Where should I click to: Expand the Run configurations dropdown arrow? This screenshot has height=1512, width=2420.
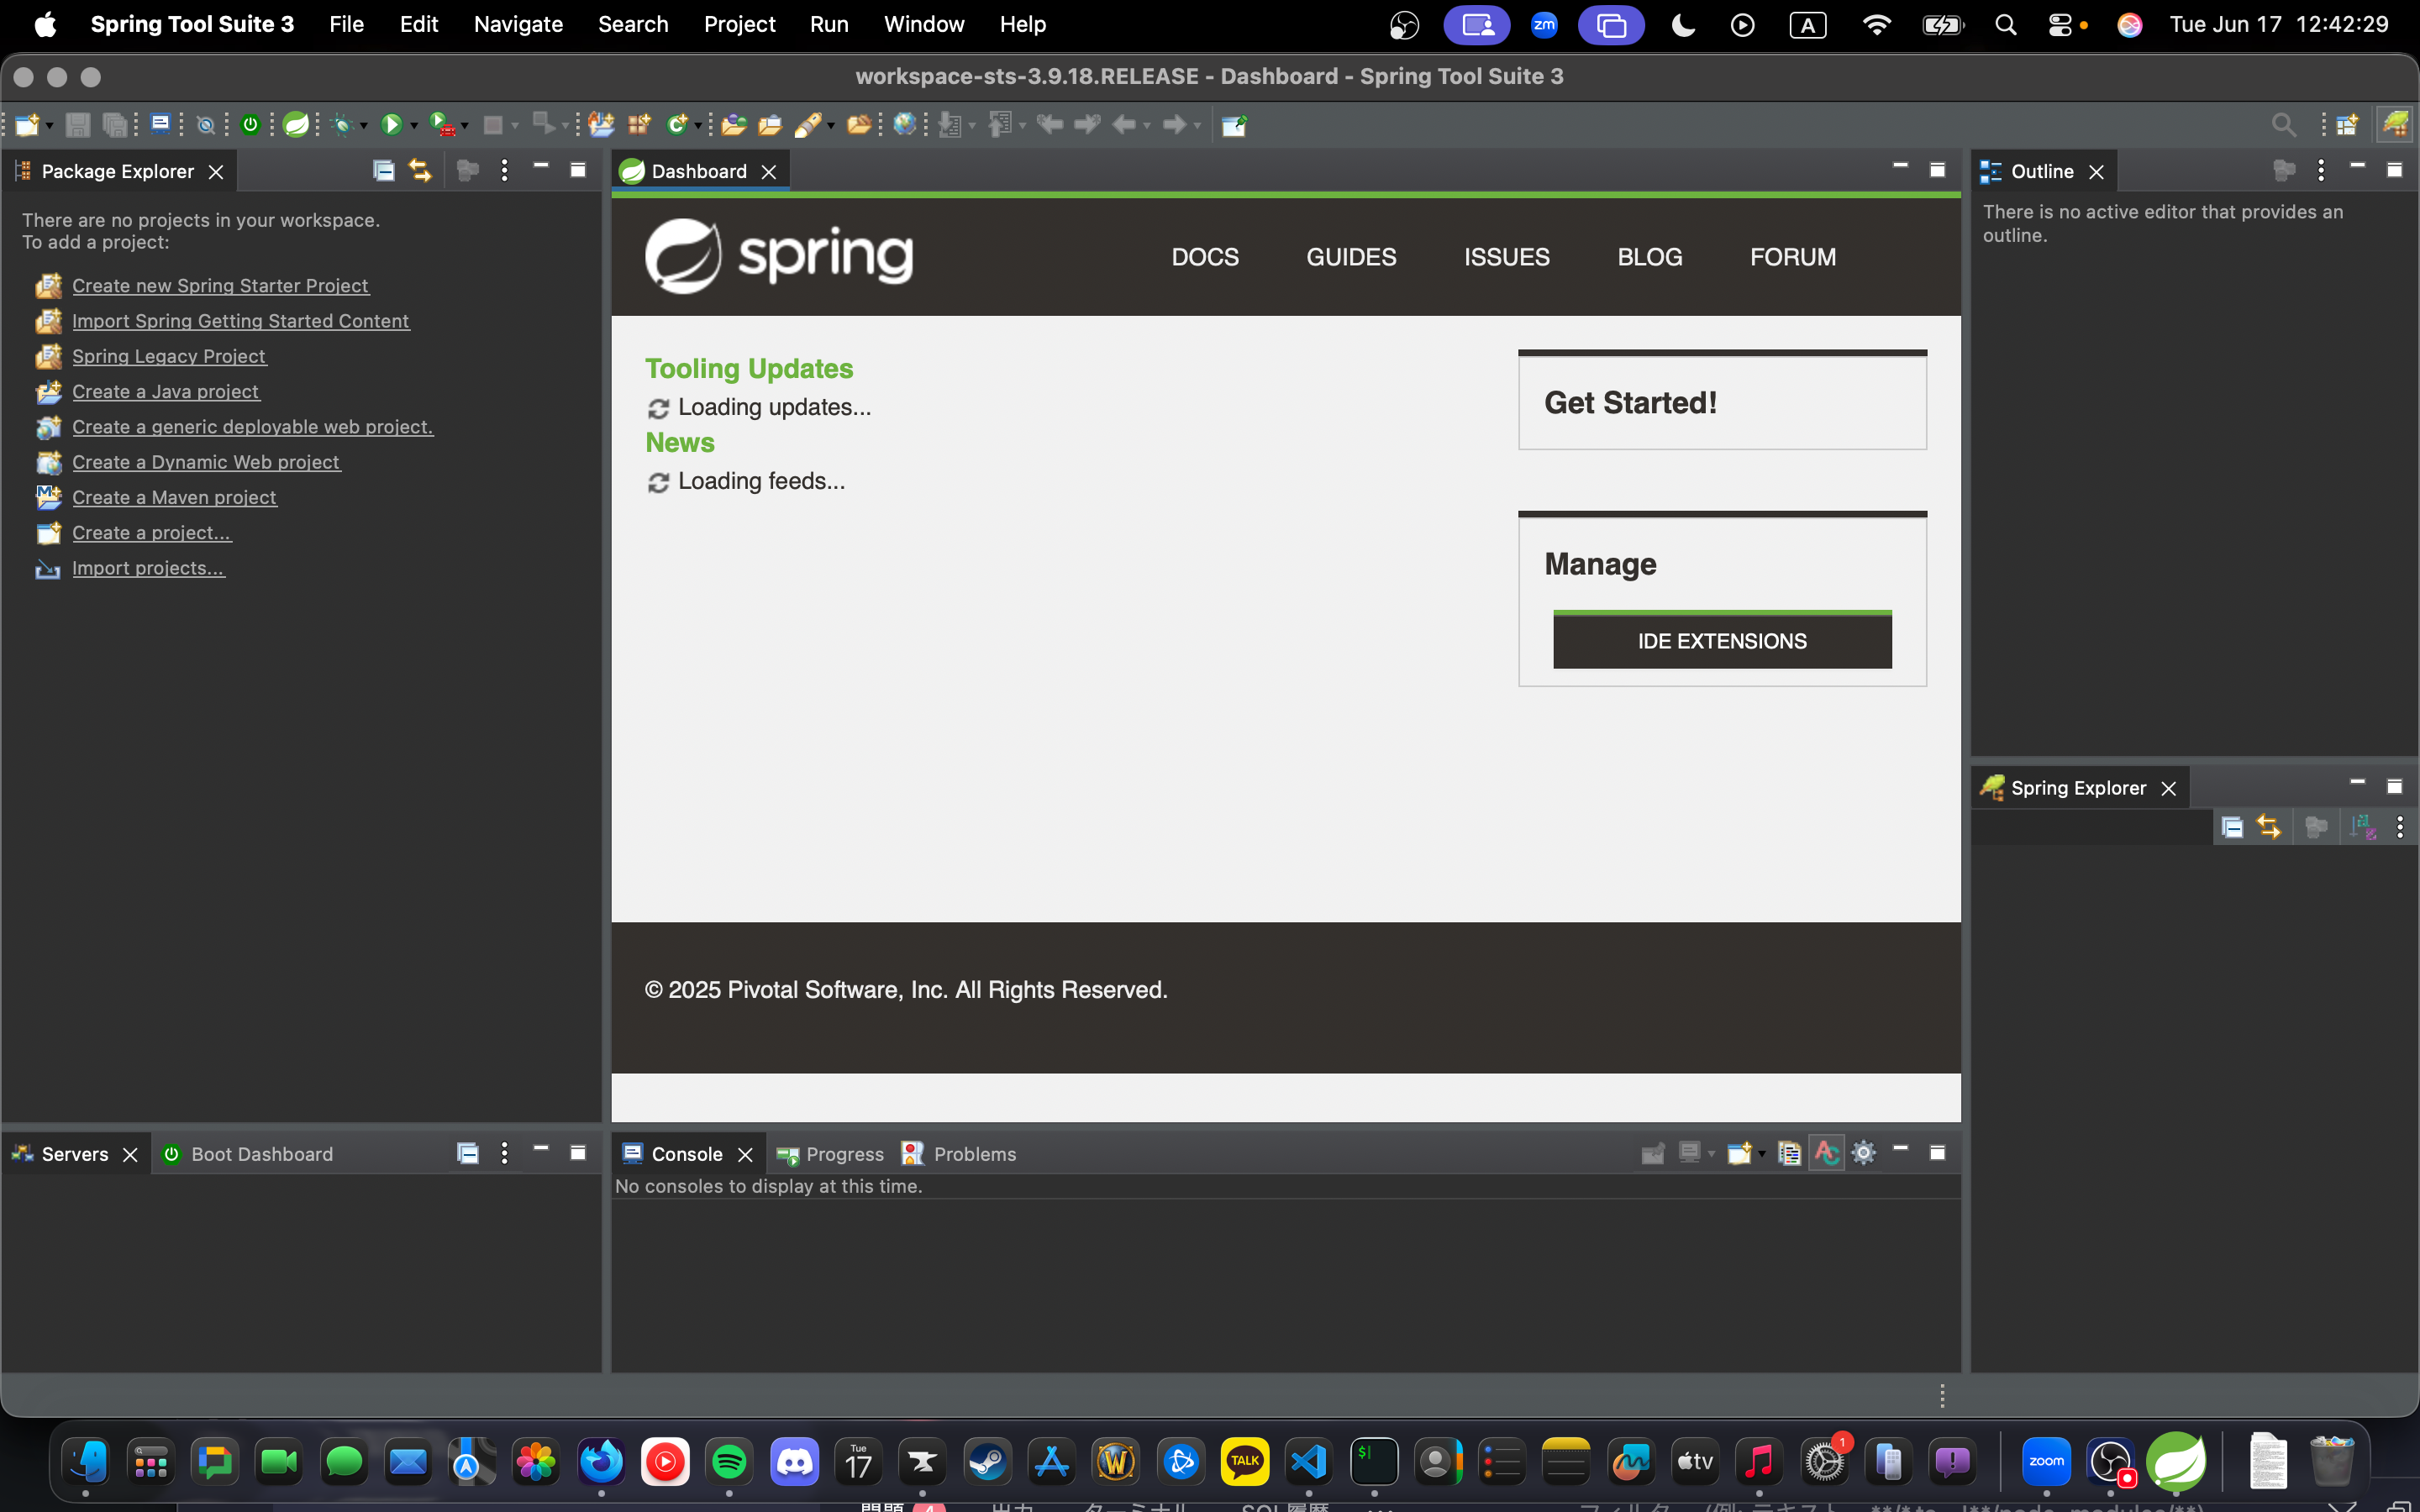pos(413,127)
